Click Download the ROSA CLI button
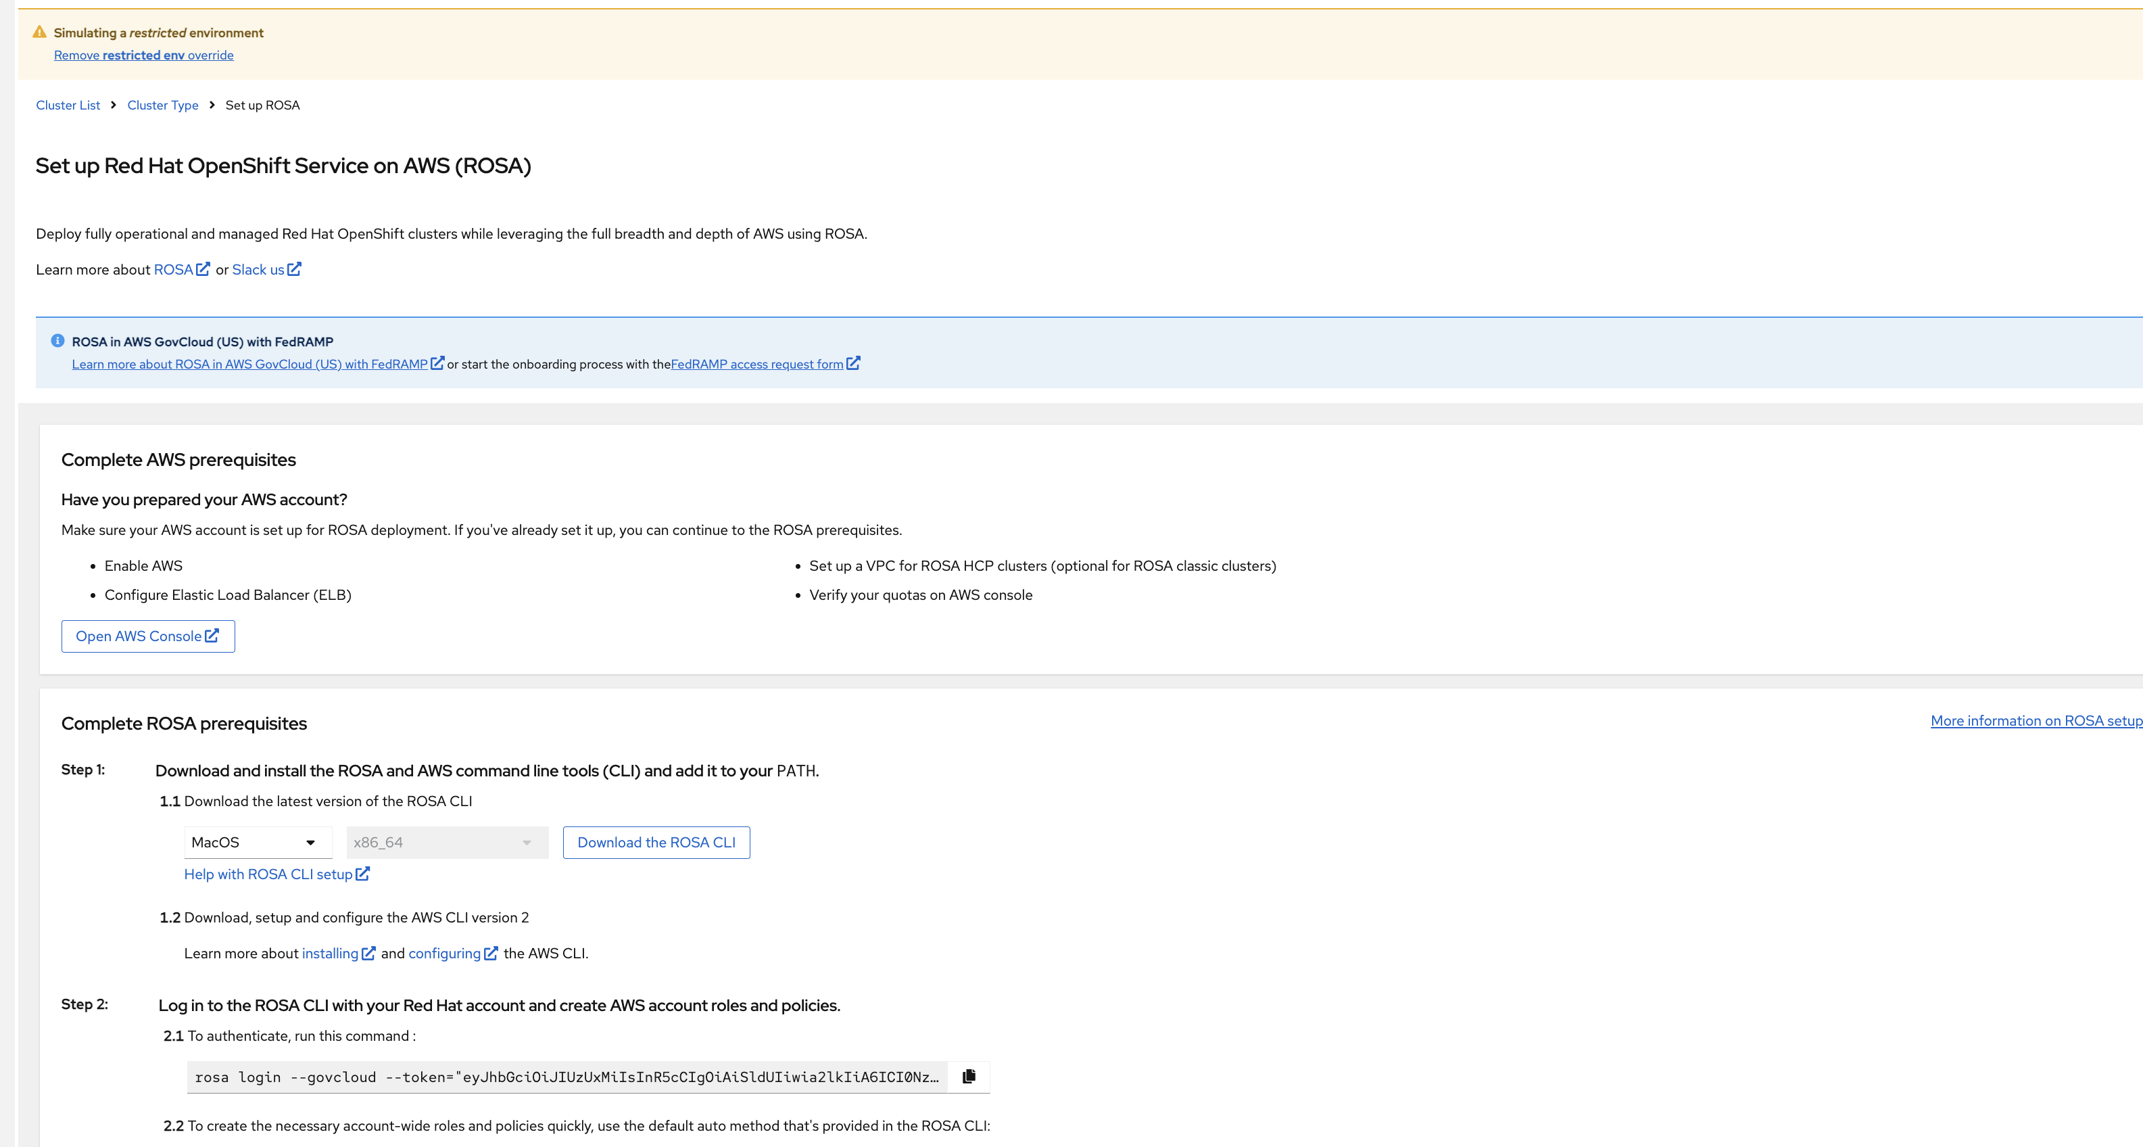The image size is (2143, 1147). [656, 843]
